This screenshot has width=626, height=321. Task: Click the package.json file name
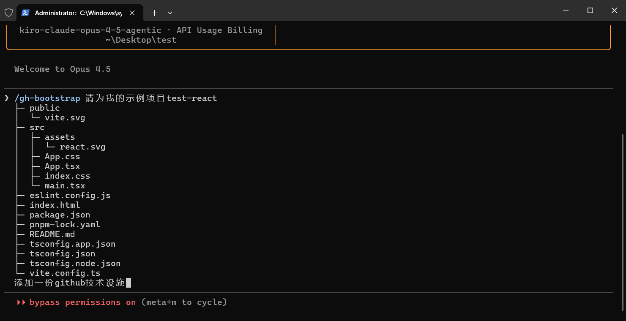tap(60, 215)
